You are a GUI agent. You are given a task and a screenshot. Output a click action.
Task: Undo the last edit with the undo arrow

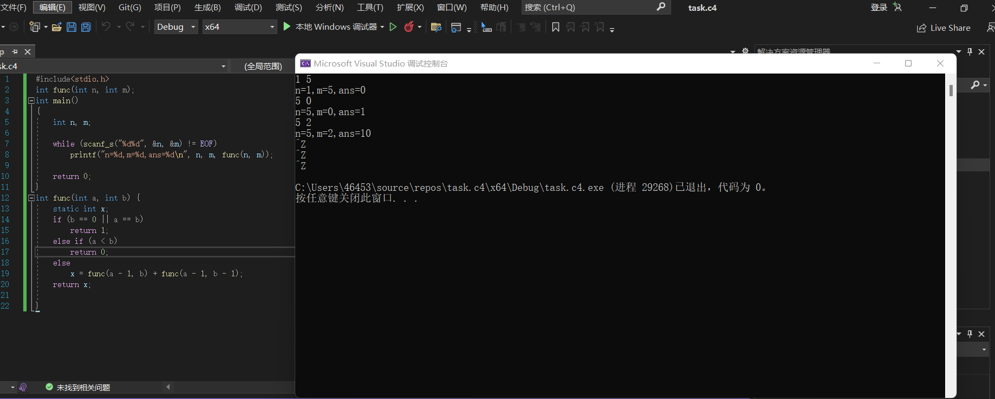click(x=106, y=26)
